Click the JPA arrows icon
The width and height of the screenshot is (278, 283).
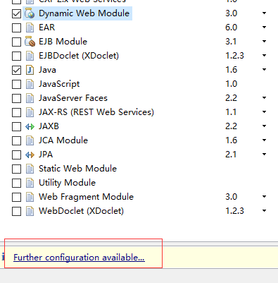point(30,155)
